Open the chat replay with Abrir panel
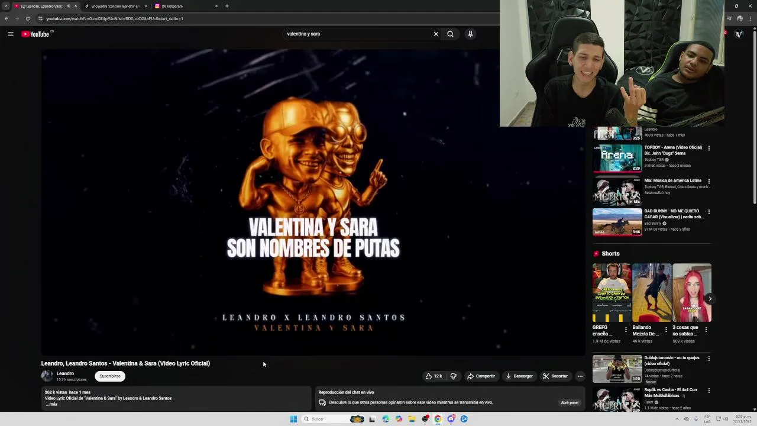The width and height of the screenshot is (757, 426). pos(570,402)
